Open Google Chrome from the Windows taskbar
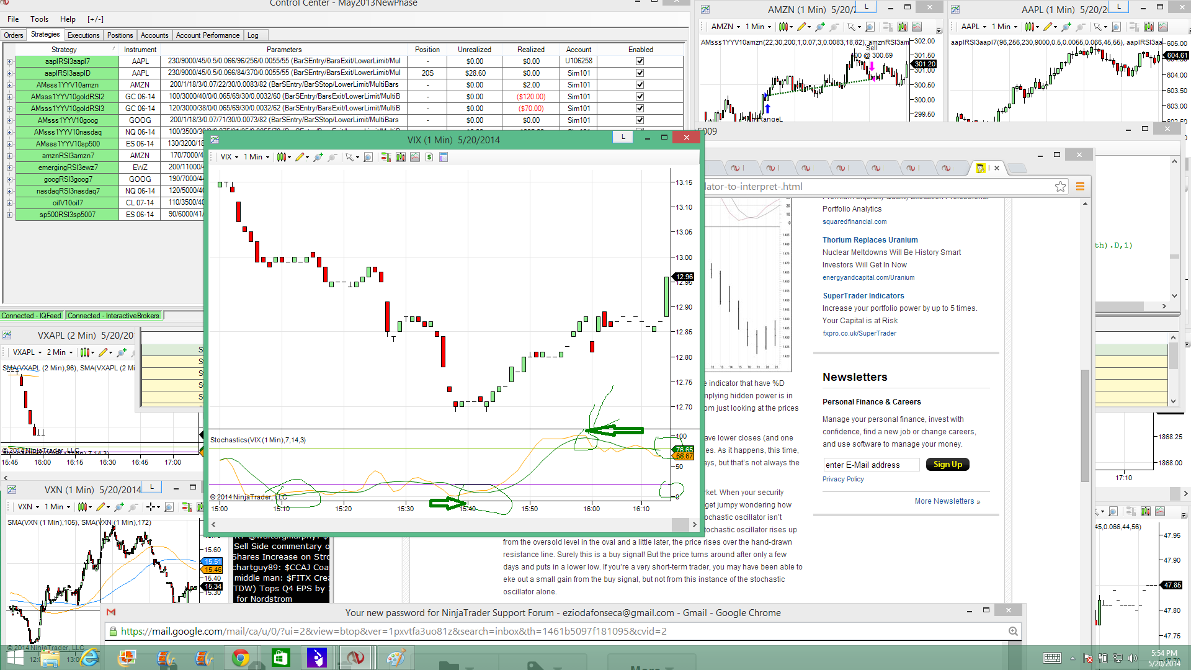This screenshot has height=670, width=1191. tap(241, 658)
